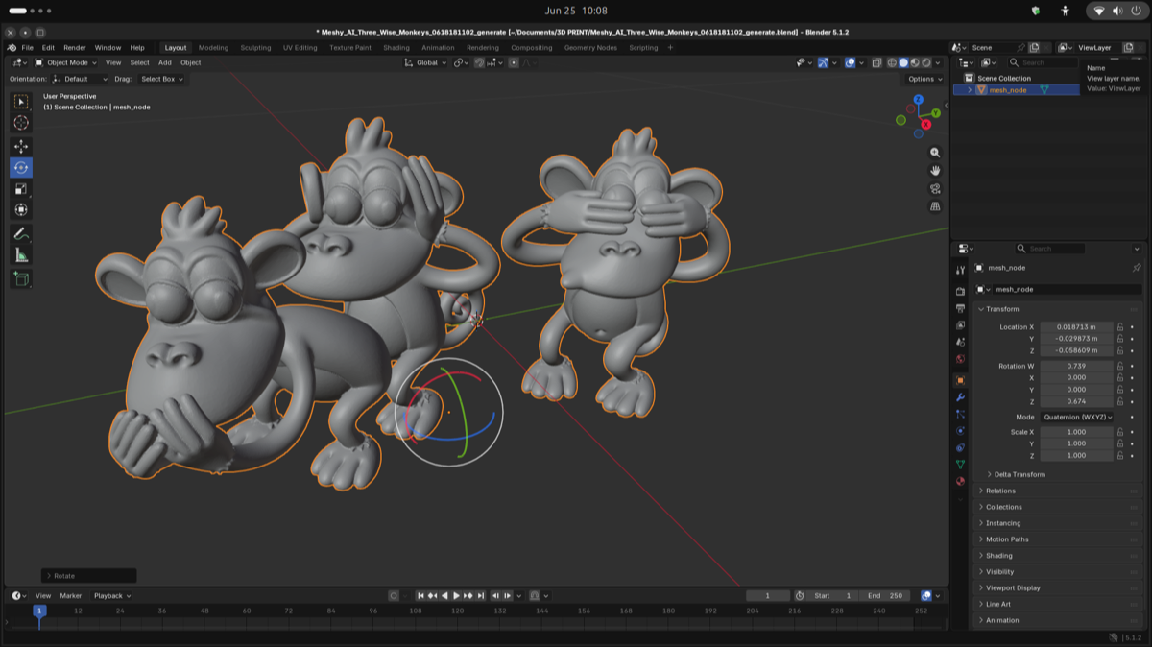Activate the Measure tool

point(21,255)
